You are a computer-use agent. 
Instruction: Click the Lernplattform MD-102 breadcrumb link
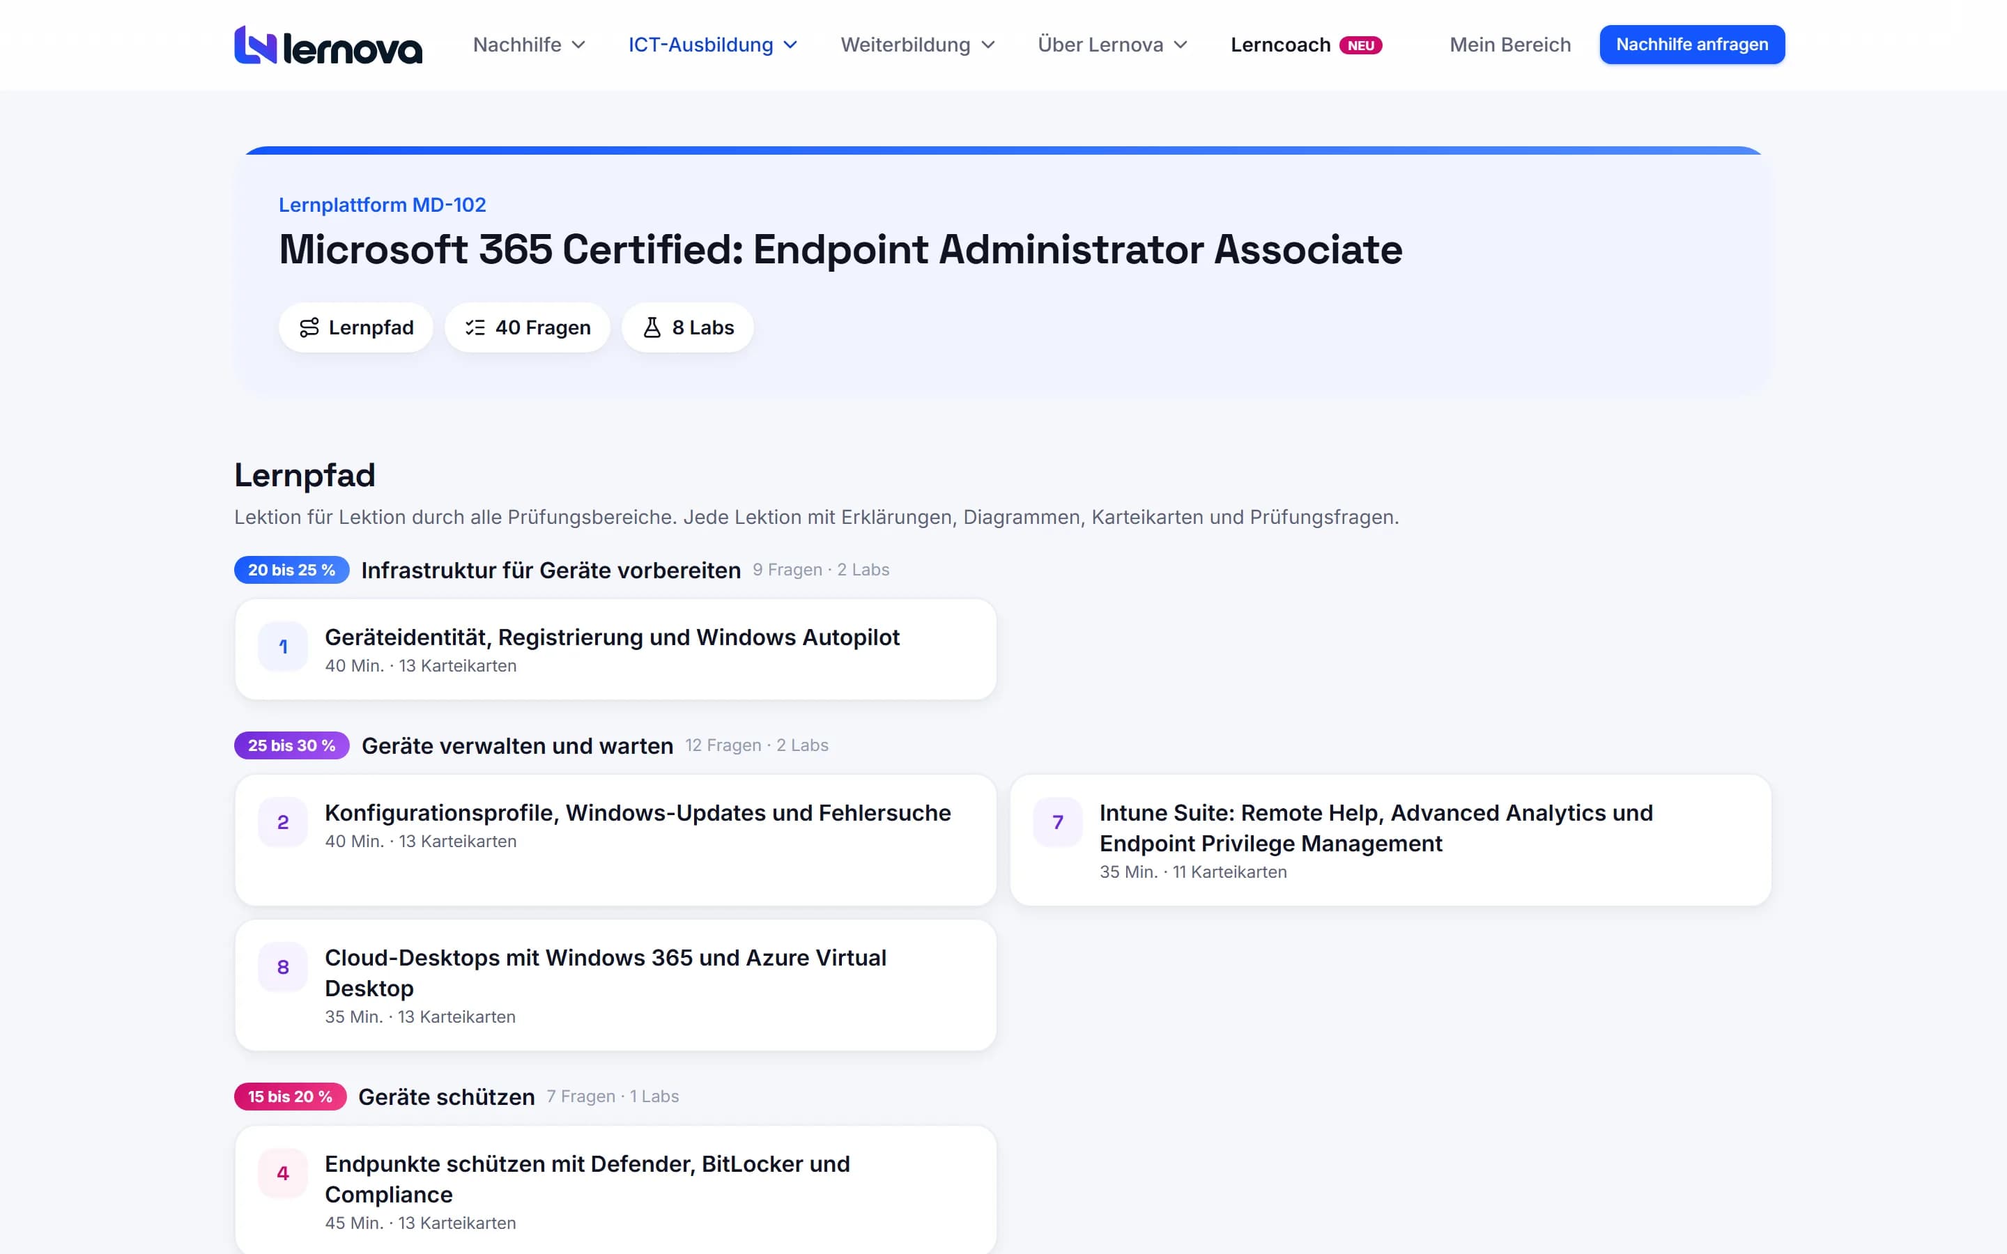click(x=383, y=205)
